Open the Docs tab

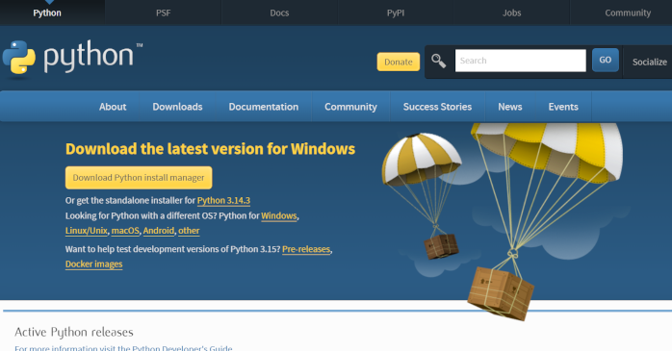pos(279,13)
